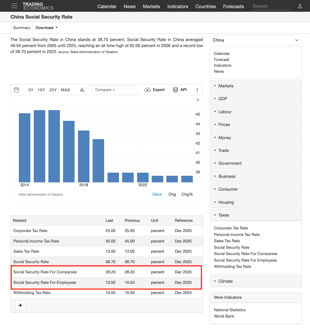
Task: Toggle chart display to Chg%
Action: point(187,194)
